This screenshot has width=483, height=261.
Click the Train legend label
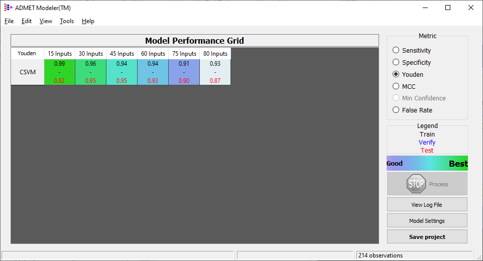coord(427,134)
